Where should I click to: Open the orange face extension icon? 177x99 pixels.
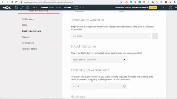pyautogui.click(x=127, y=2)
